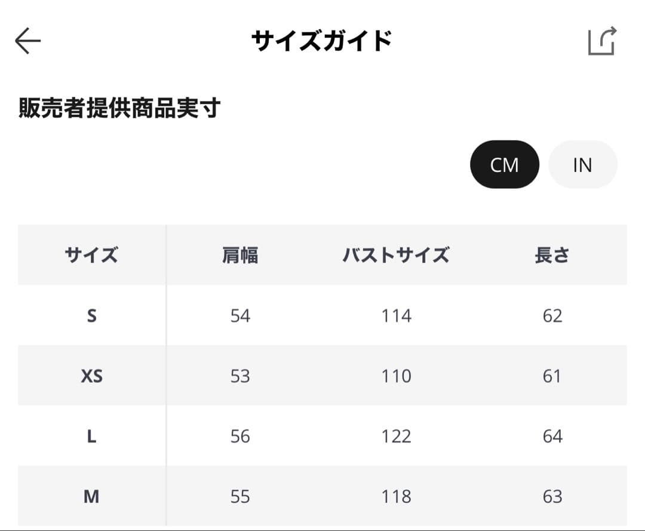The width and height of the screenshot is (645, 531).
Task: Select the S size row
Action: pyautogui.click(x=91, y=315)
